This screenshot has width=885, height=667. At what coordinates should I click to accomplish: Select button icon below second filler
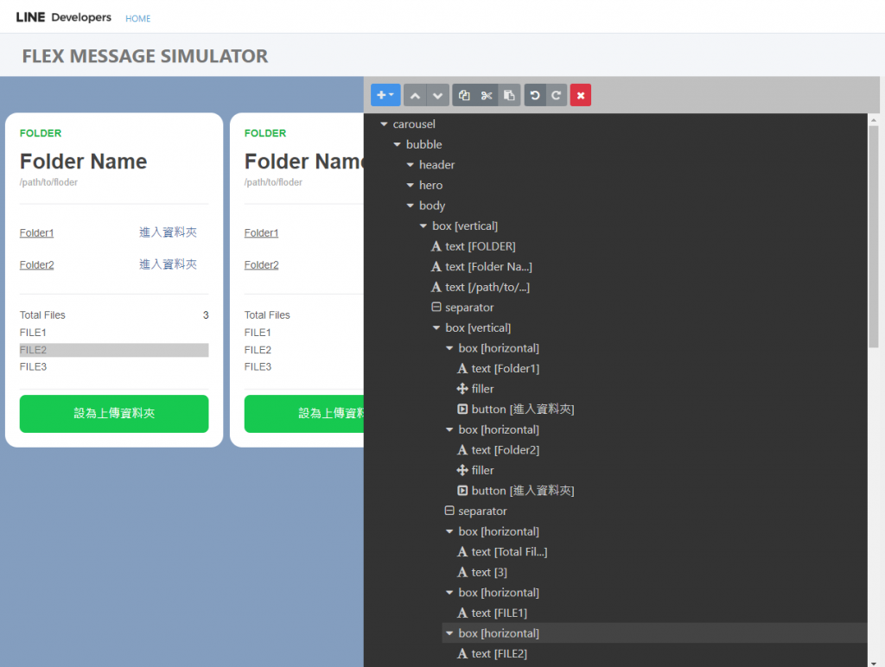pos(462,491)
